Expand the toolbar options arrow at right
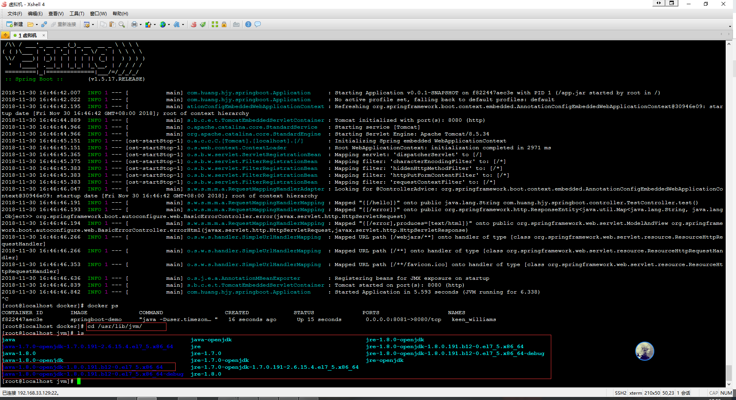 pyautogui.click(x=730, y=26)
